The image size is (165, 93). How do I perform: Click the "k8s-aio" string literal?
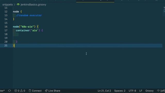point(27,27)
